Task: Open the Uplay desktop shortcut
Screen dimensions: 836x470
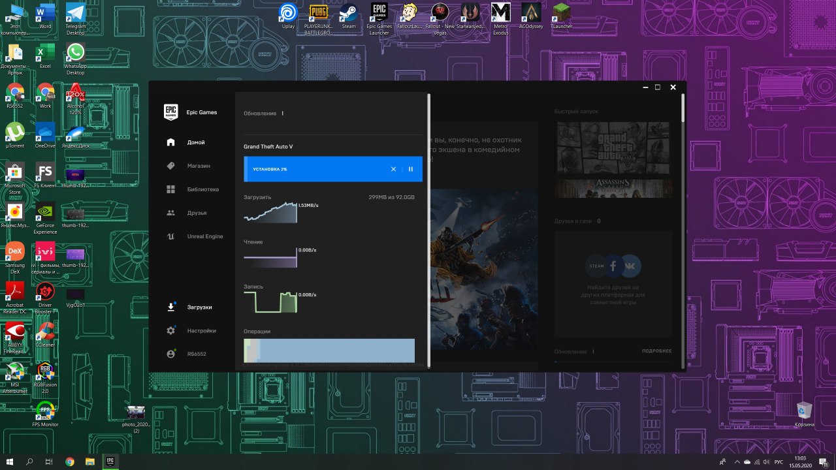Action: pyautogui.click(x=288, y=17)
